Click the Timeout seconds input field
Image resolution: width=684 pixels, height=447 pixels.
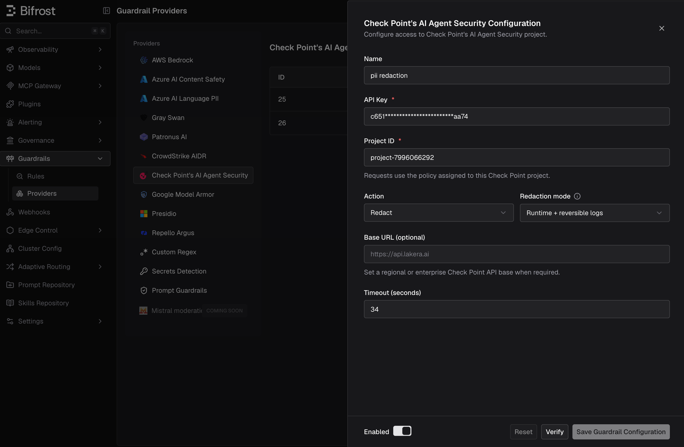point(516,309)
